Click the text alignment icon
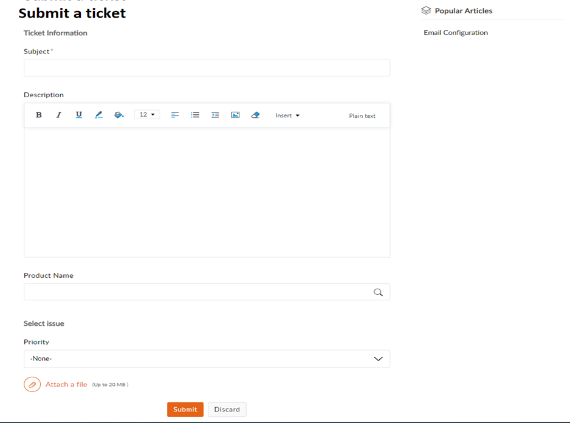The height and width of the screenshot is (423, 570). point(175,115)
